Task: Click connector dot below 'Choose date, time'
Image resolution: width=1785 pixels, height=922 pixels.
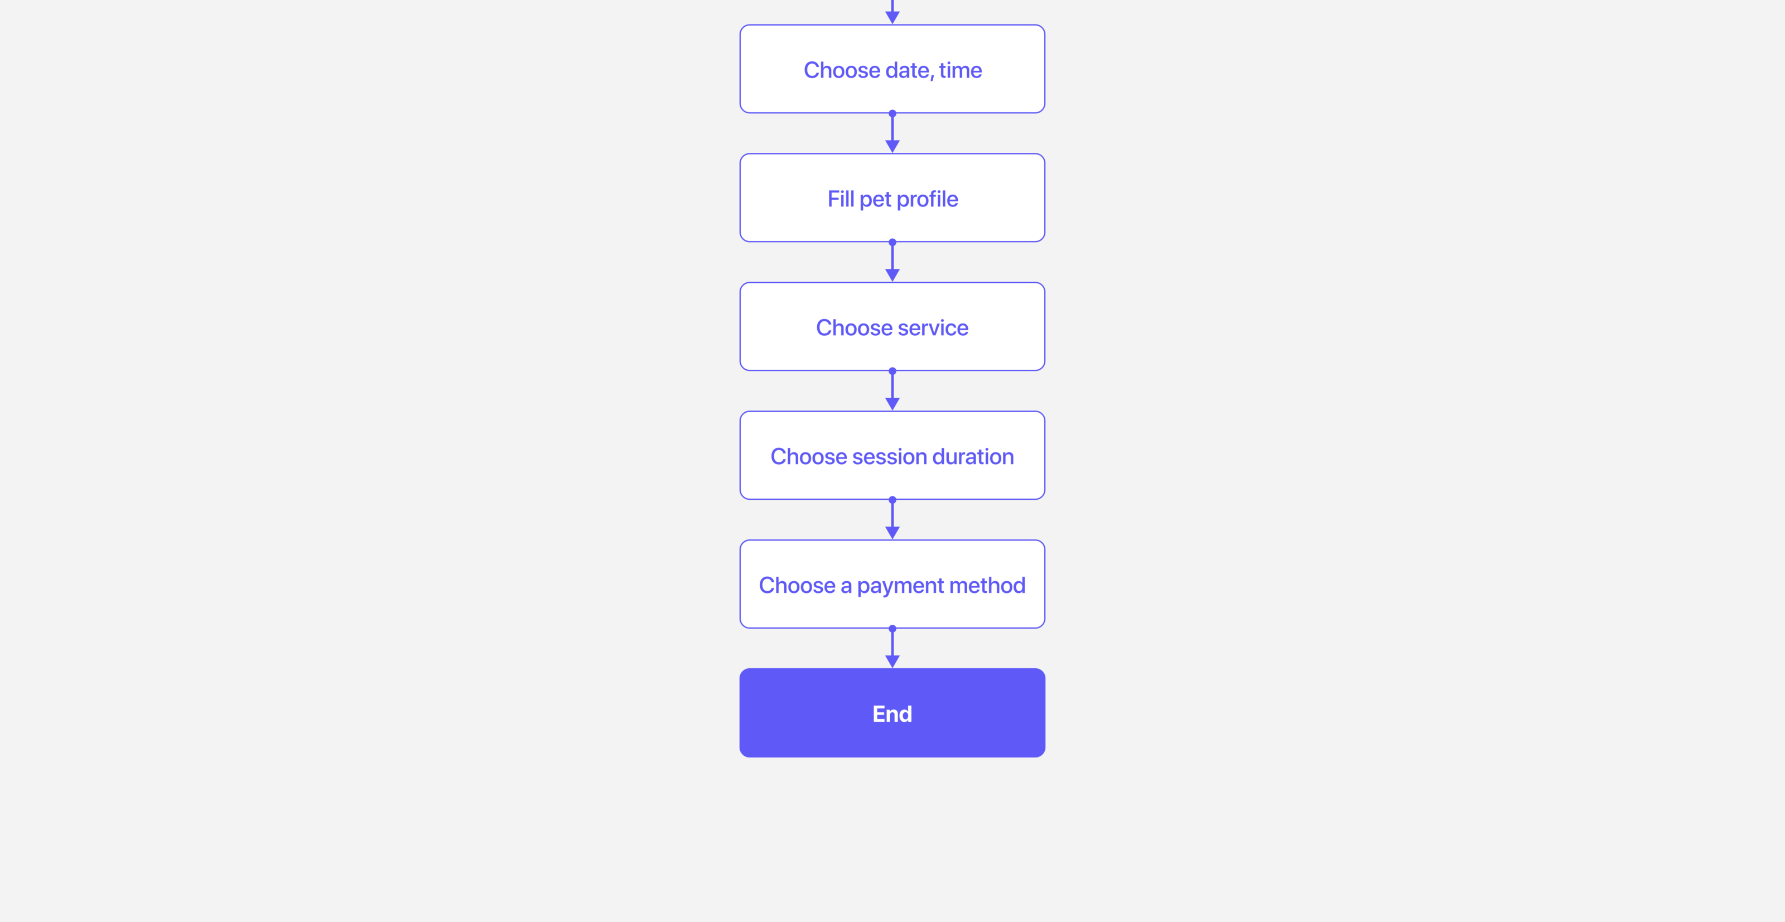Action: [x=893, y=114]
